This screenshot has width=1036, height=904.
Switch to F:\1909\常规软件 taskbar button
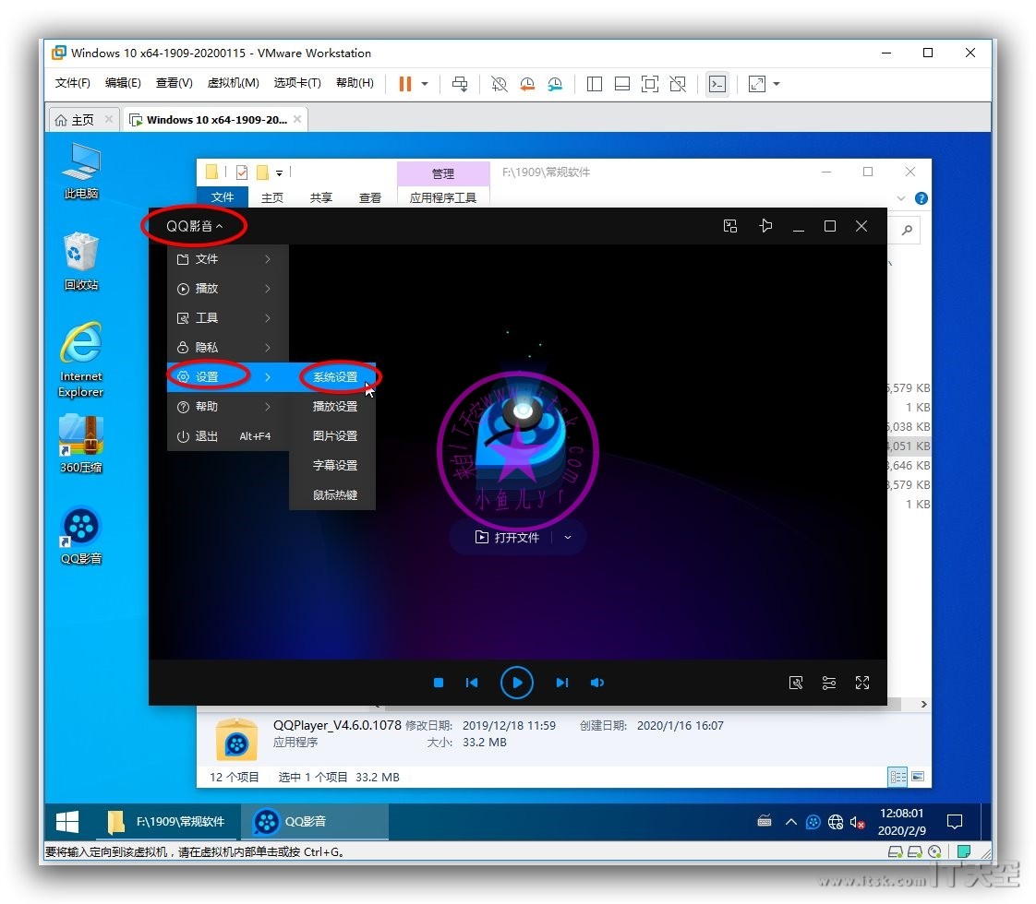(x=166, y=822)
